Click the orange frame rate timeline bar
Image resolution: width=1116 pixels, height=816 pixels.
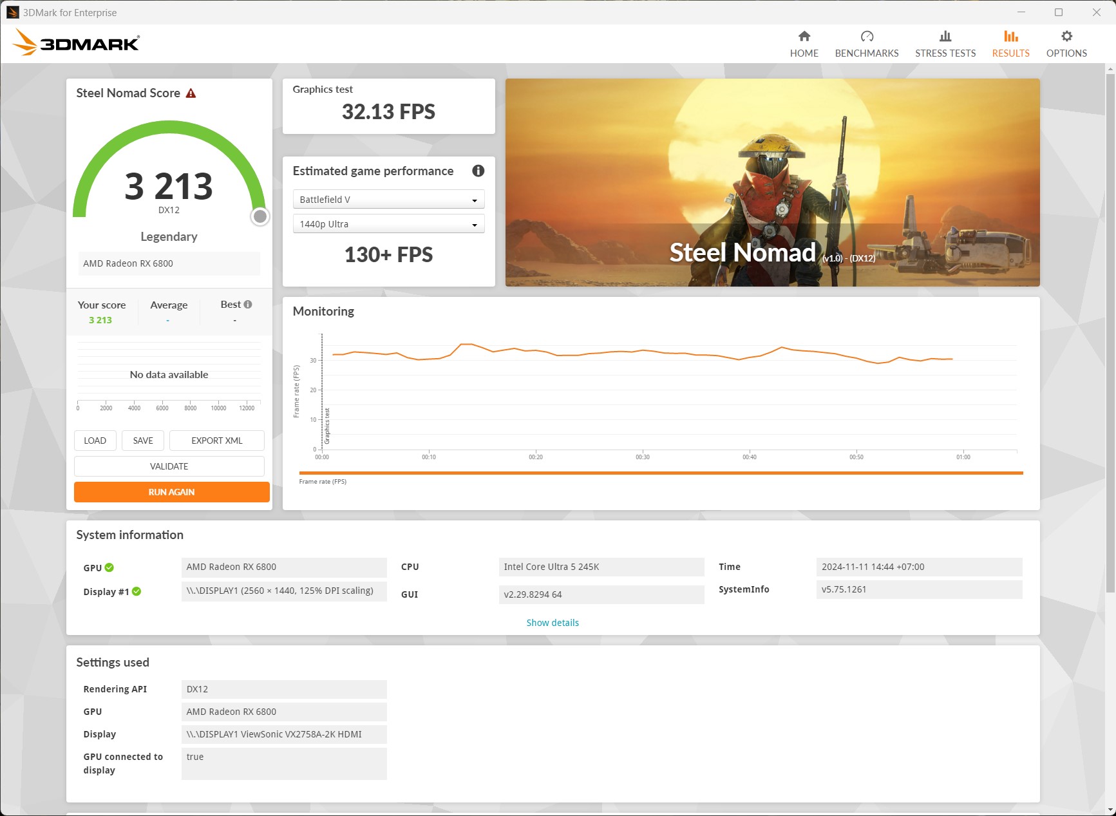661,473
